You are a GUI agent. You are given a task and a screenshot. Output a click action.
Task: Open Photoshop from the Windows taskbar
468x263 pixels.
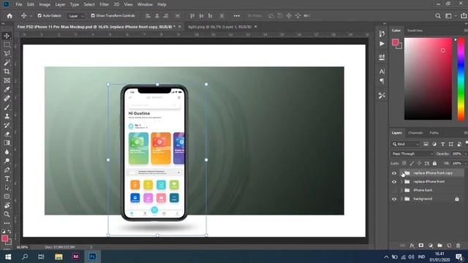[93, 256]
